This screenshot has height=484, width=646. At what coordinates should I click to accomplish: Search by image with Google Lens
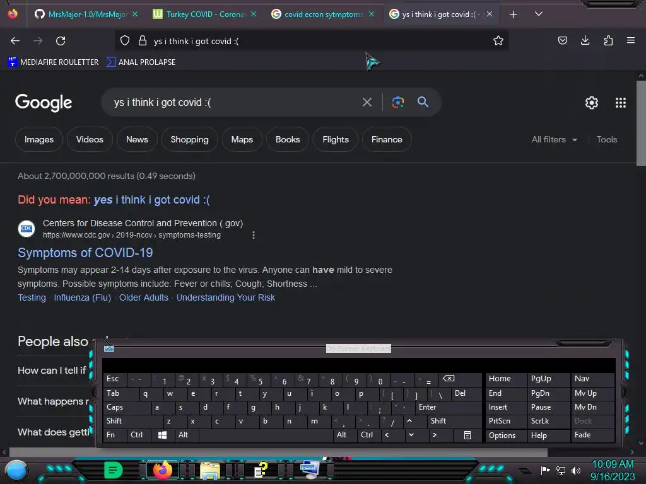397,102
